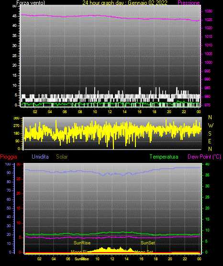Click the 'Forza vento' chart title
This screenshot has width=223, height=266.
pos(31,3)
